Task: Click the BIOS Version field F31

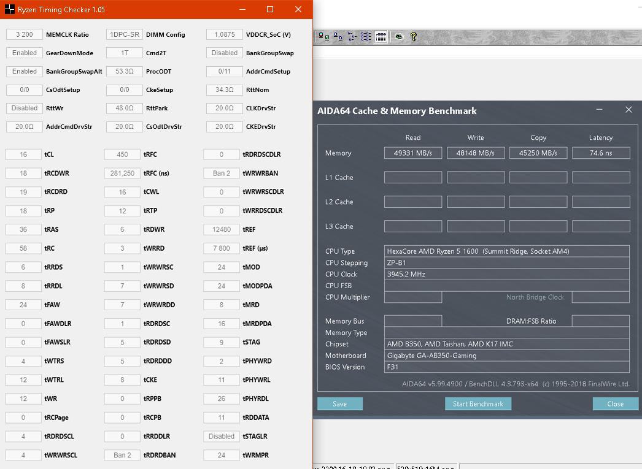Action: [506, 367]
